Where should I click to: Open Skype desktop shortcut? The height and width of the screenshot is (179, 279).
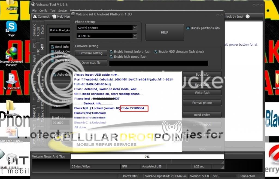click(11, 27)
